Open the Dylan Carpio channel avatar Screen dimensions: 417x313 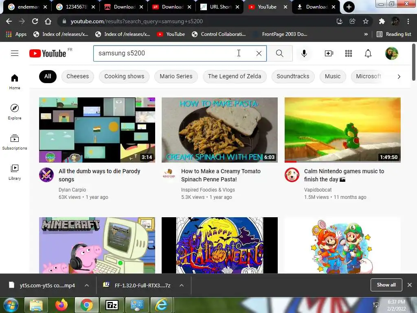(x=46, y=175)
